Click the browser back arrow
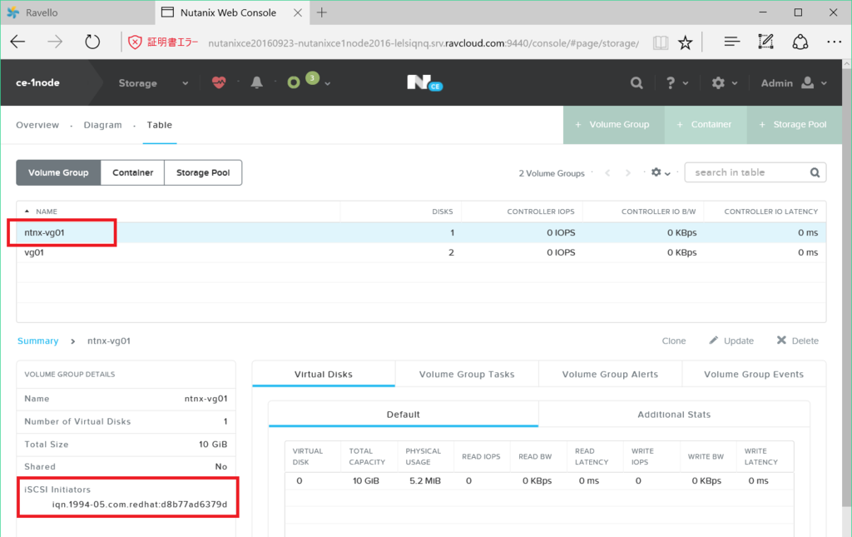Viewport: 852px width, 537px height. click(18, 42)
